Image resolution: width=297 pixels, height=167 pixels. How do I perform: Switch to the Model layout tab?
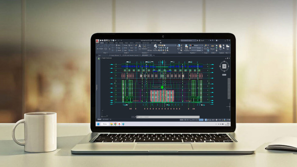tap(99, 120)
